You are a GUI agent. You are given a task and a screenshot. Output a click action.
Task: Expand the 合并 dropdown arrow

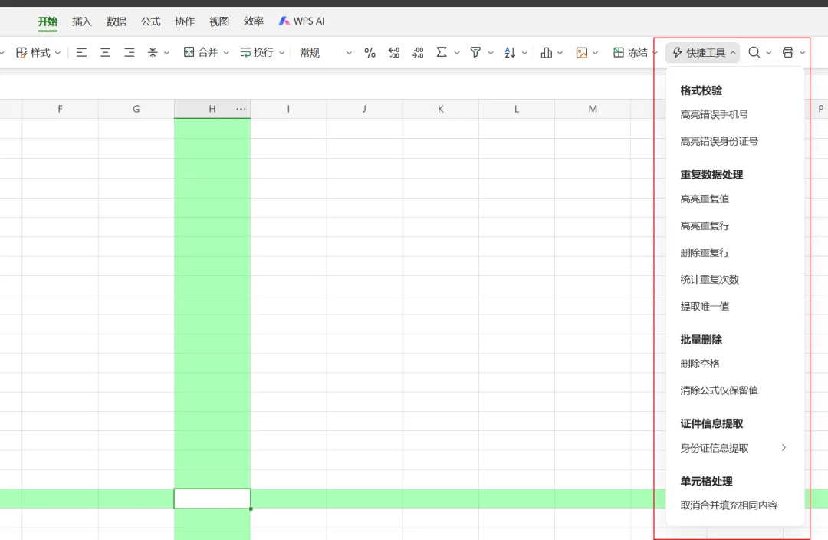pos(226,53)
